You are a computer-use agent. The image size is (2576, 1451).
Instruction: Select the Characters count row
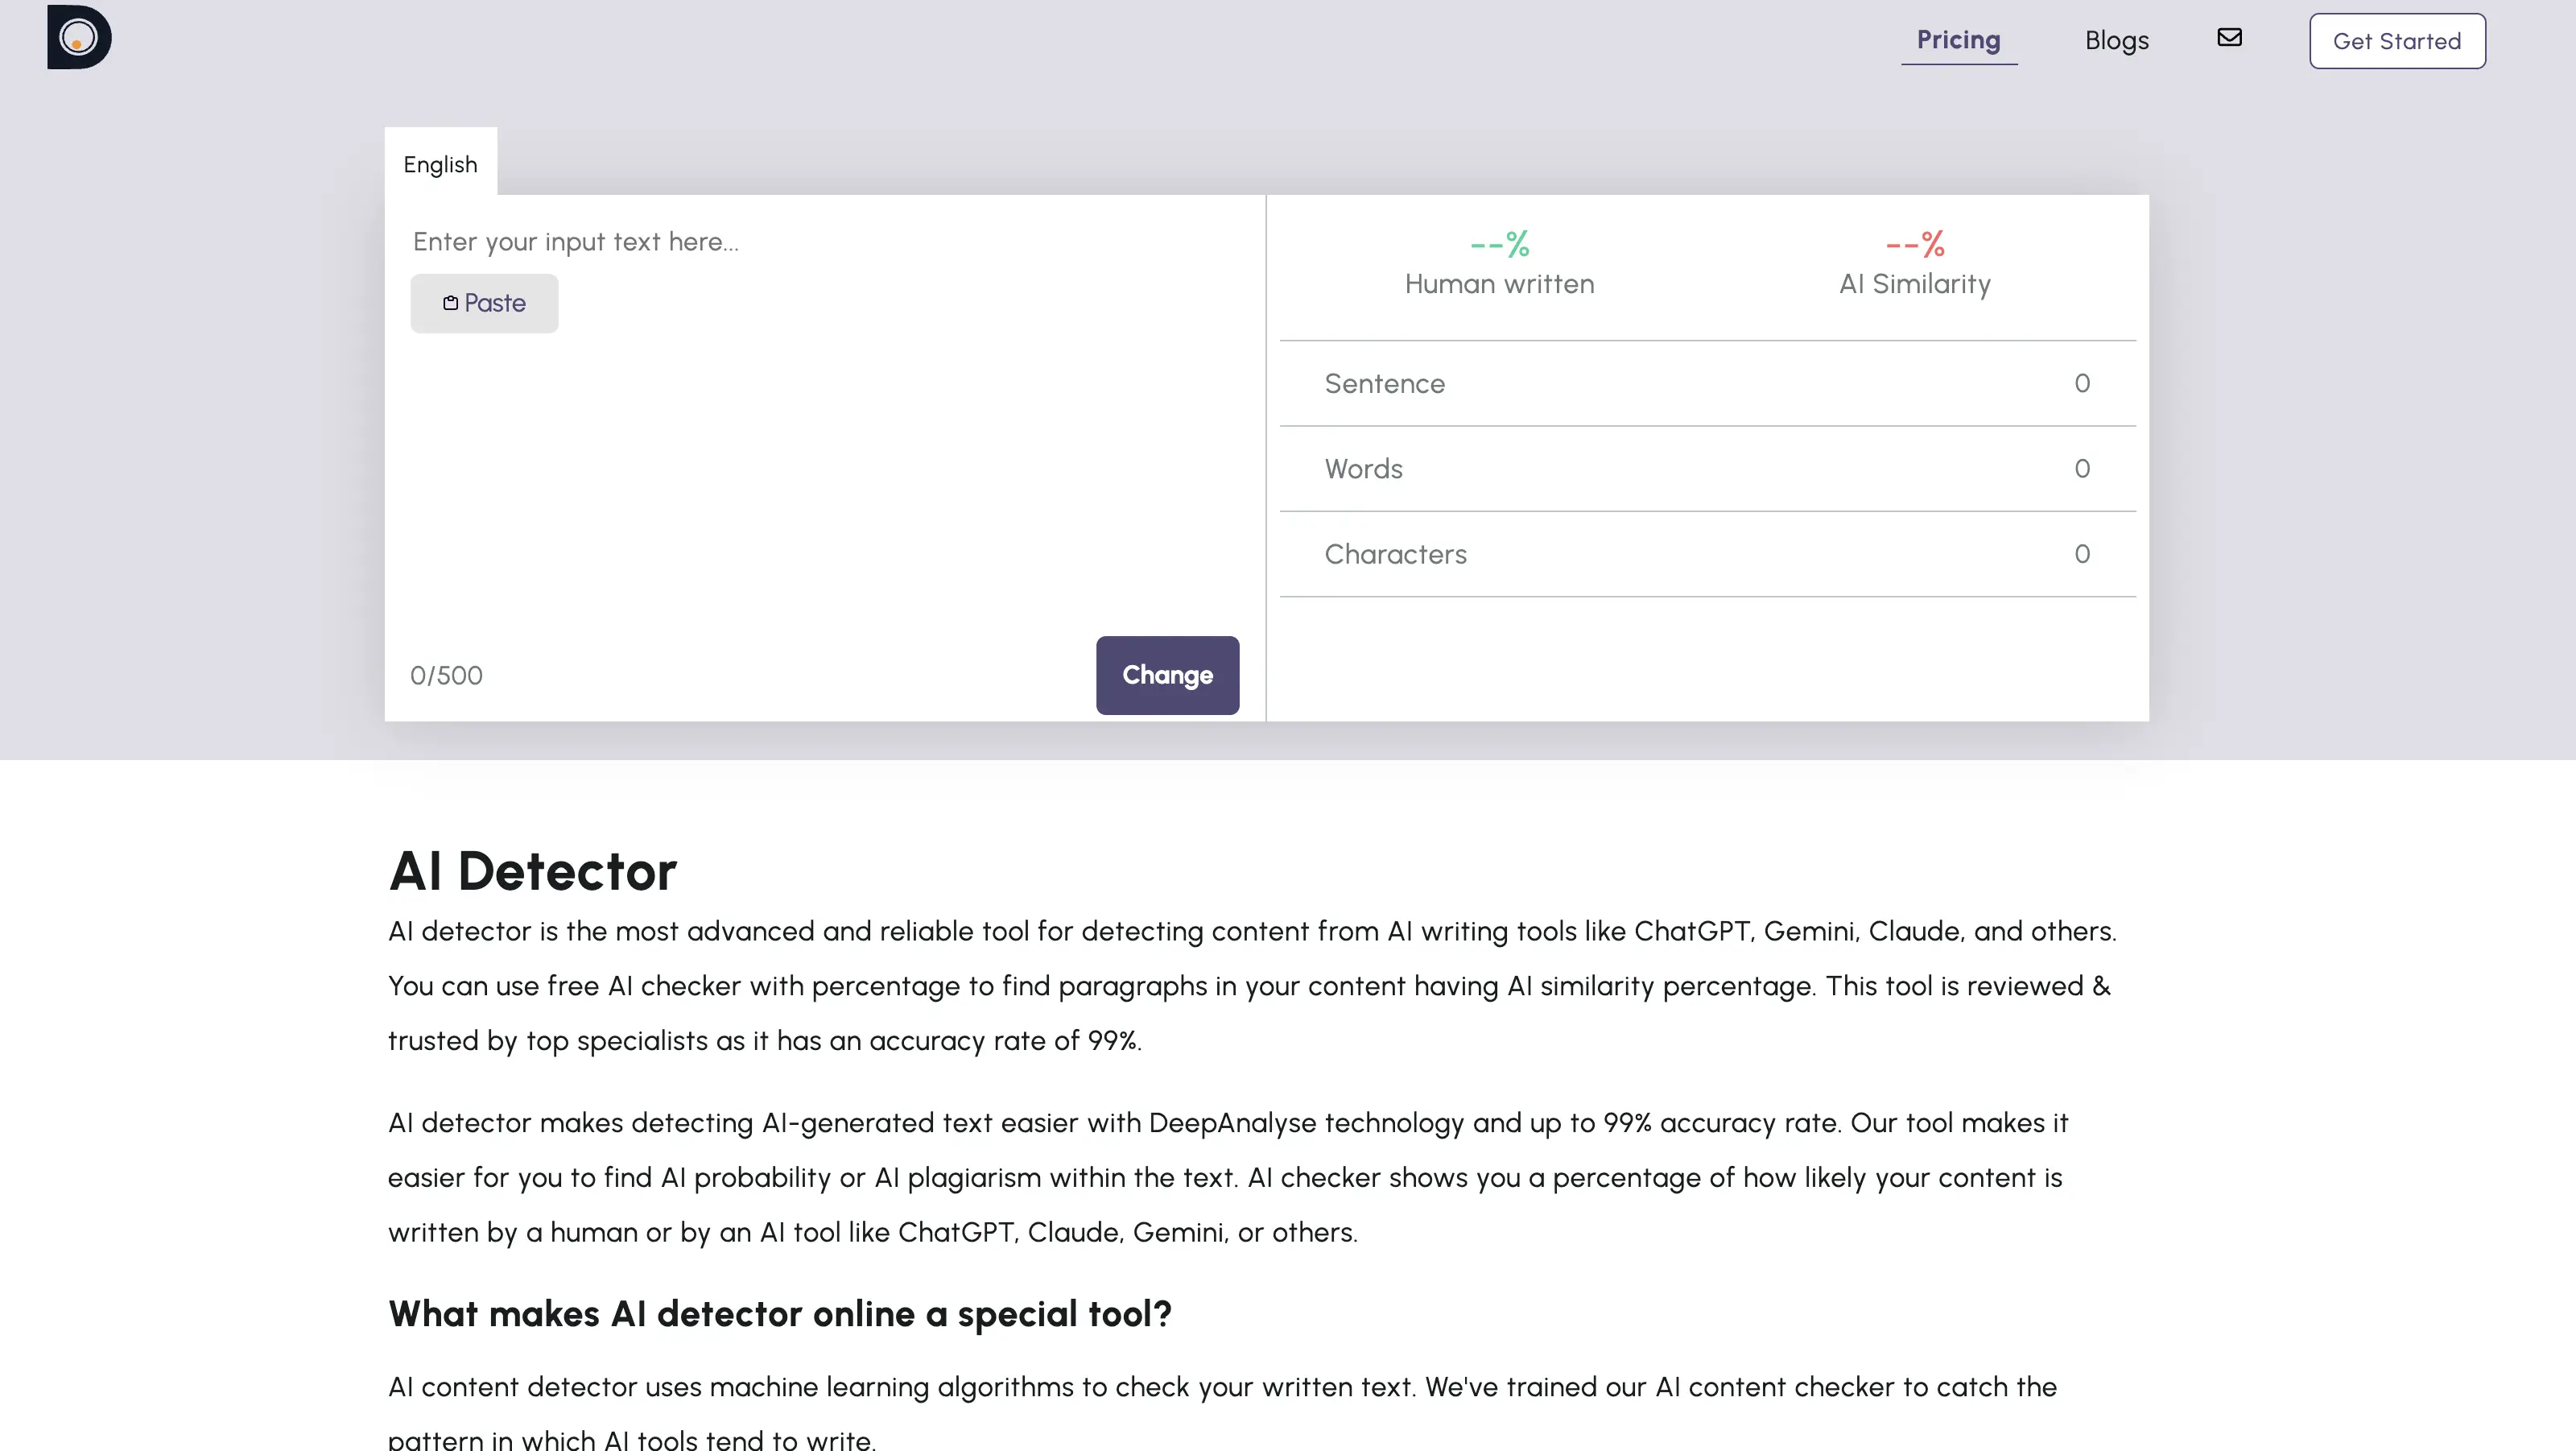tap(1706, 554)
